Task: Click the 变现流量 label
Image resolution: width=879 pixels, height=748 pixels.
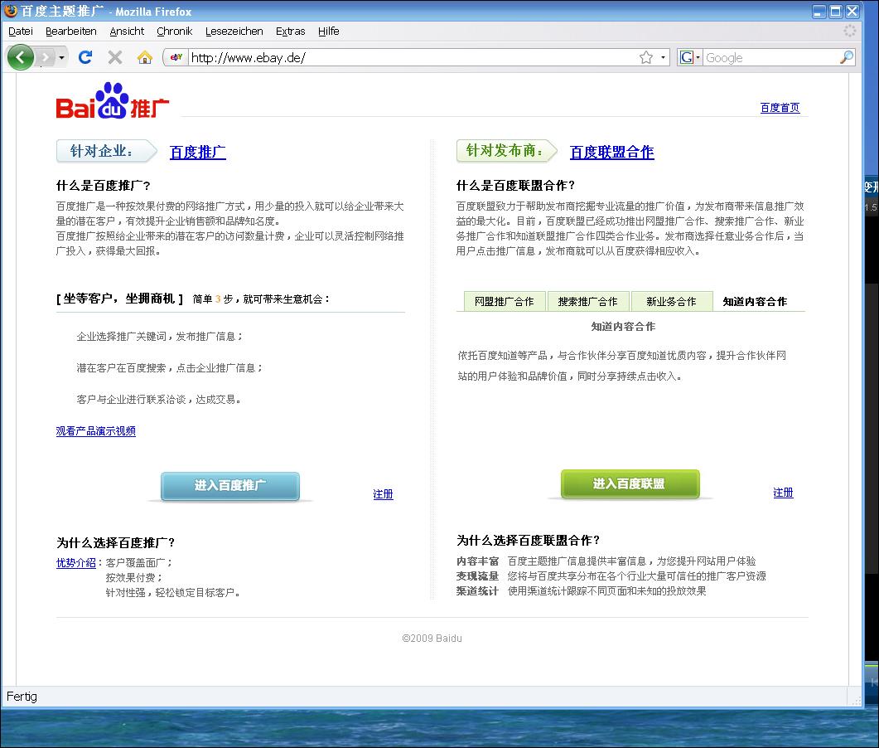Action: [477, 576]
